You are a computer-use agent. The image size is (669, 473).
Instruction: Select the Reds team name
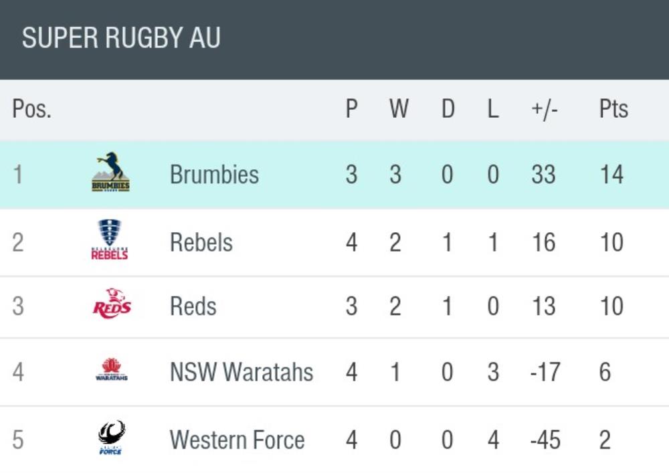point(193,306)
